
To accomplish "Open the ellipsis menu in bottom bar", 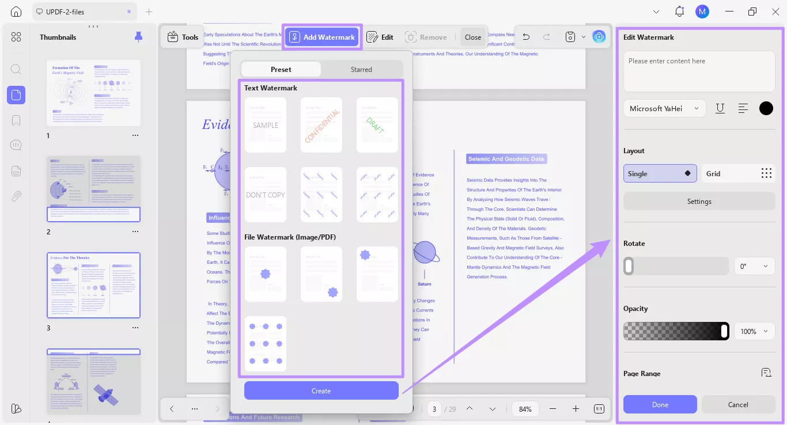I will [x=195, y=409].
